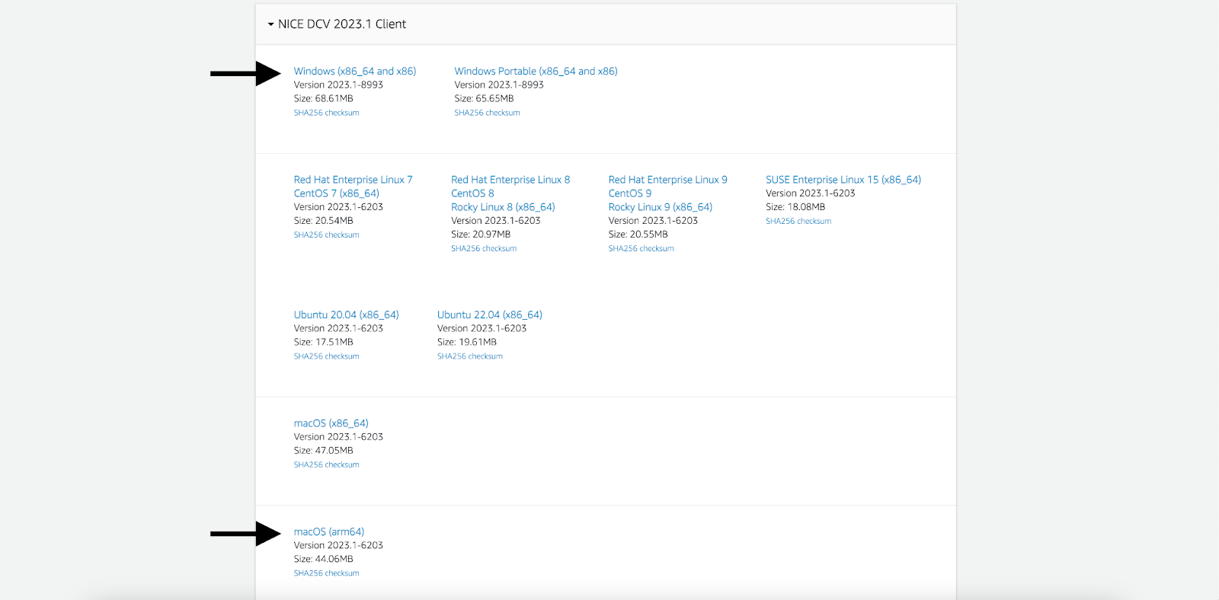Select 'Version 2023.1-6203' under macOS (arm64)
The image size is (1219, 600).
338,546
